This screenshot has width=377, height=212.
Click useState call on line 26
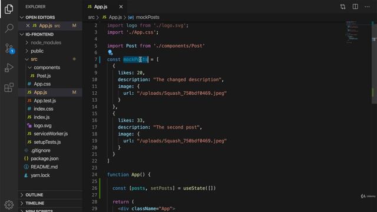199,188
